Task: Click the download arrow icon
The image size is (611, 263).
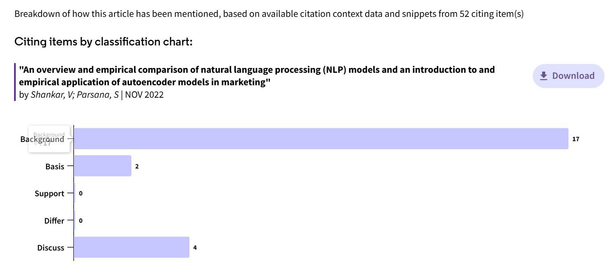Action: (x=544, y=76)
